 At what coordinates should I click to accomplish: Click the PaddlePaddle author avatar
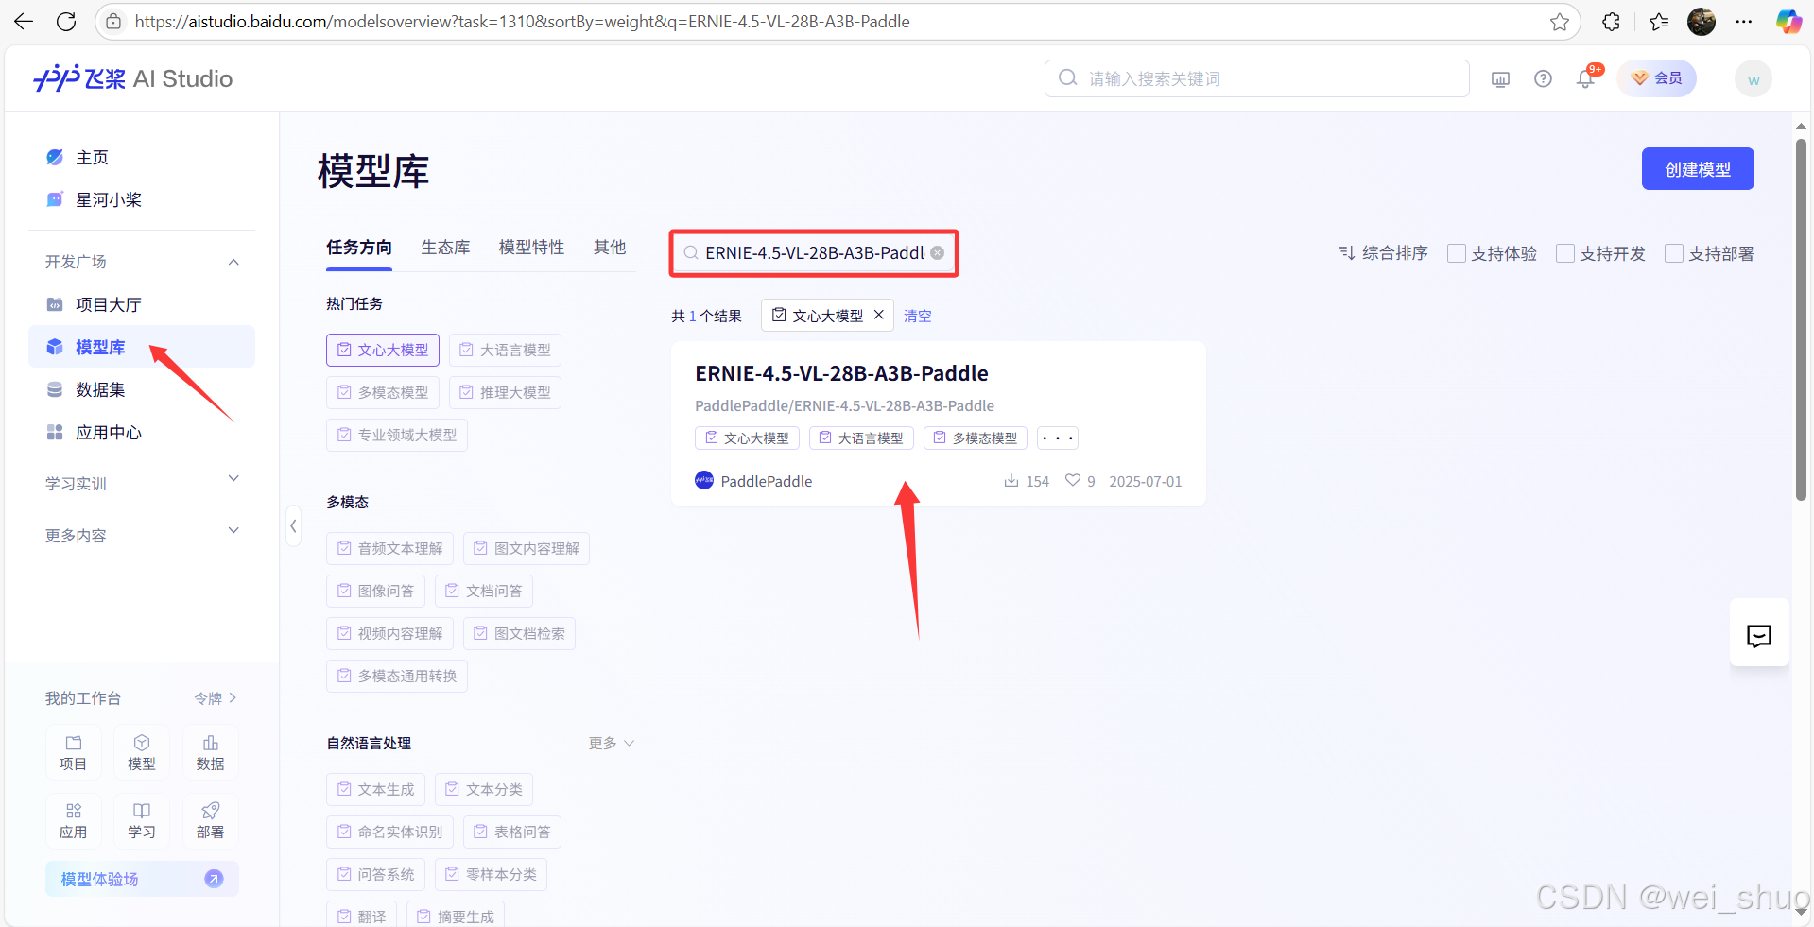pos(704,480)
